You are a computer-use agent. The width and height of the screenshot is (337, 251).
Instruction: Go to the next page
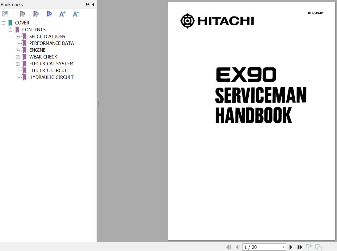[x=291, y=247]
